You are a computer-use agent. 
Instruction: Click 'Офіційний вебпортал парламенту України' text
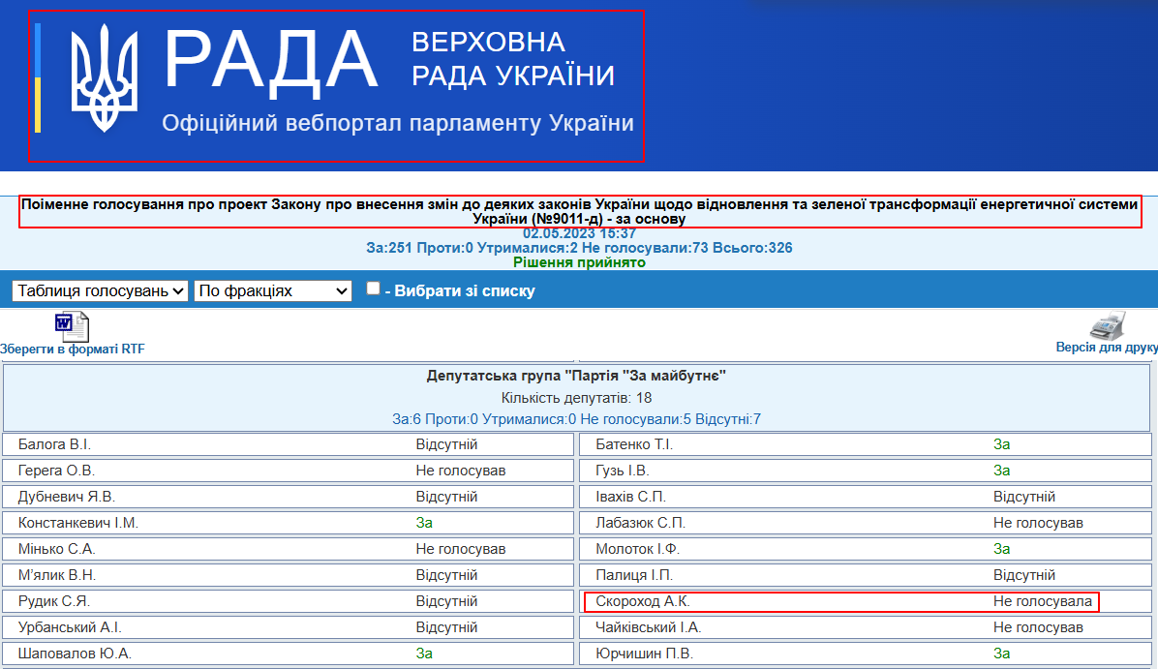tap(398, 123)
